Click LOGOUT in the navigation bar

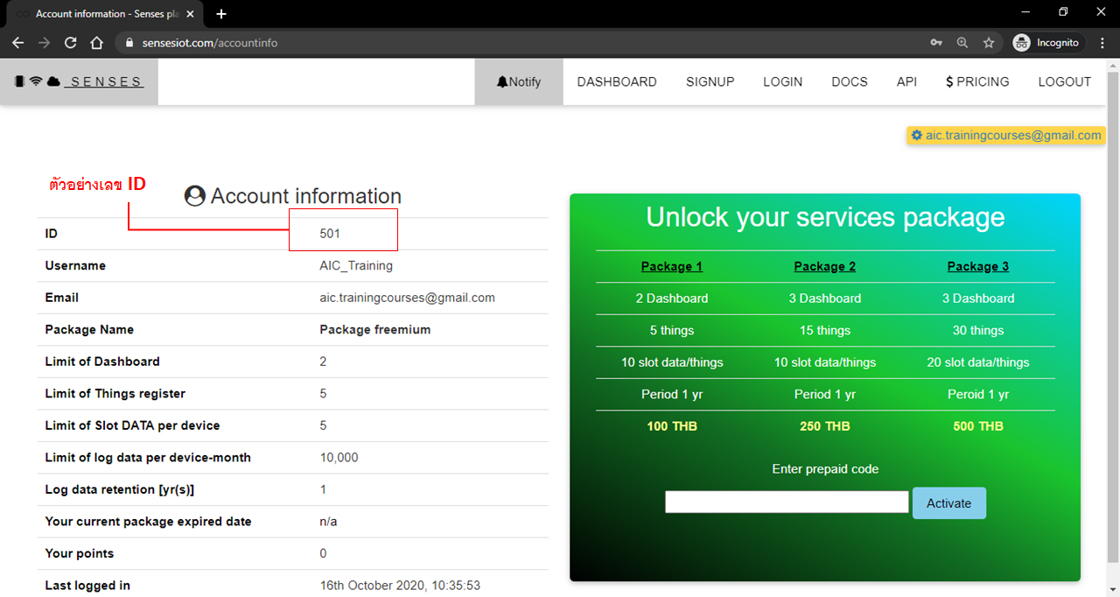[x=1064, y=82]
